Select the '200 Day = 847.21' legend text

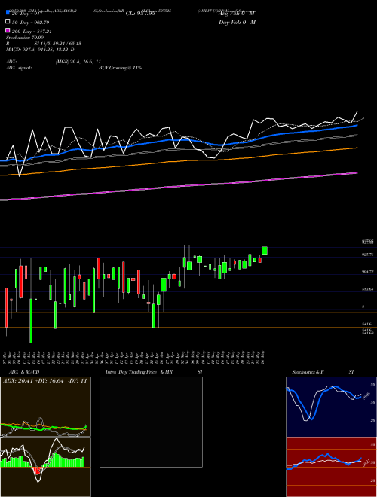tap(32, 32)
